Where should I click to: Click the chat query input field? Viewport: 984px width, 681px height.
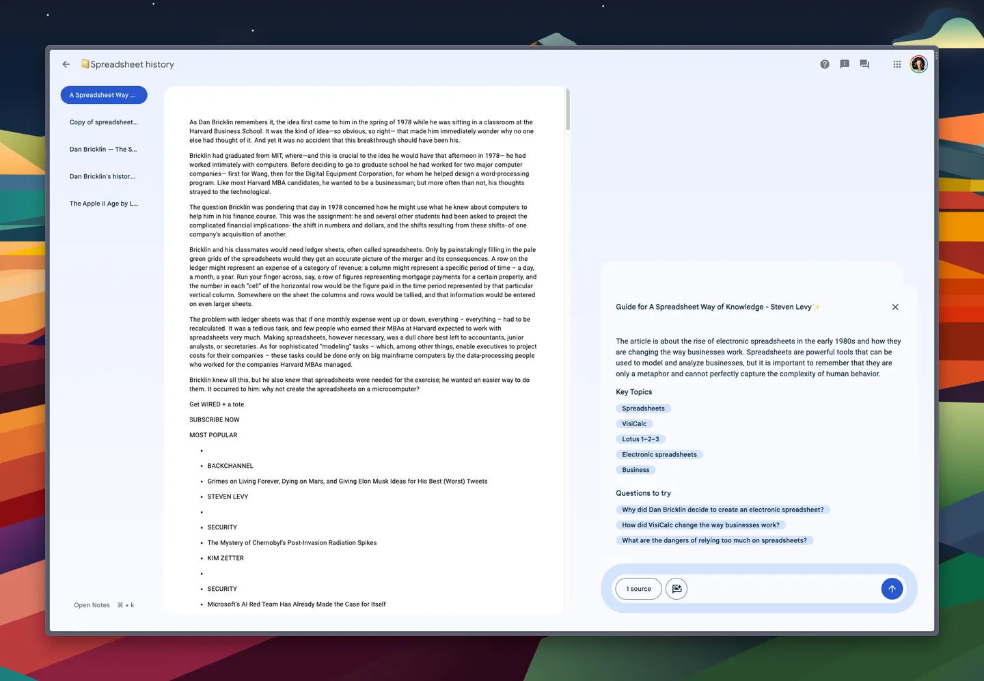pos(783,589)
